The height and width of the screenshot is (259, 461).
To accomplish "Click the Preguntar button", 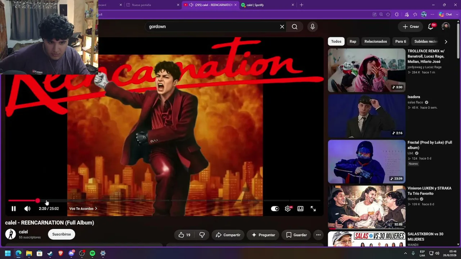I will pos(263,235).
